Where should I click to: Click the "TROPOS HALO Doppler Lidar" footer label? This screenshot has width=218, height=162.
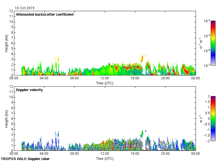(x=23, y=159)
